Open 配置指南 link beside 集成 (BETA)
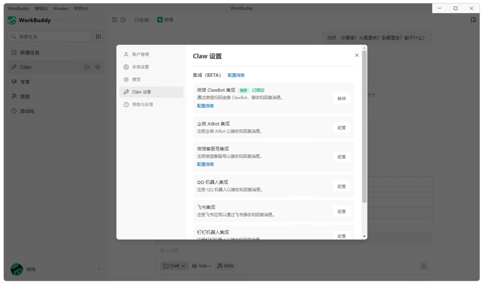This screenshot has height=284, width=482. [x=236, y=75]
